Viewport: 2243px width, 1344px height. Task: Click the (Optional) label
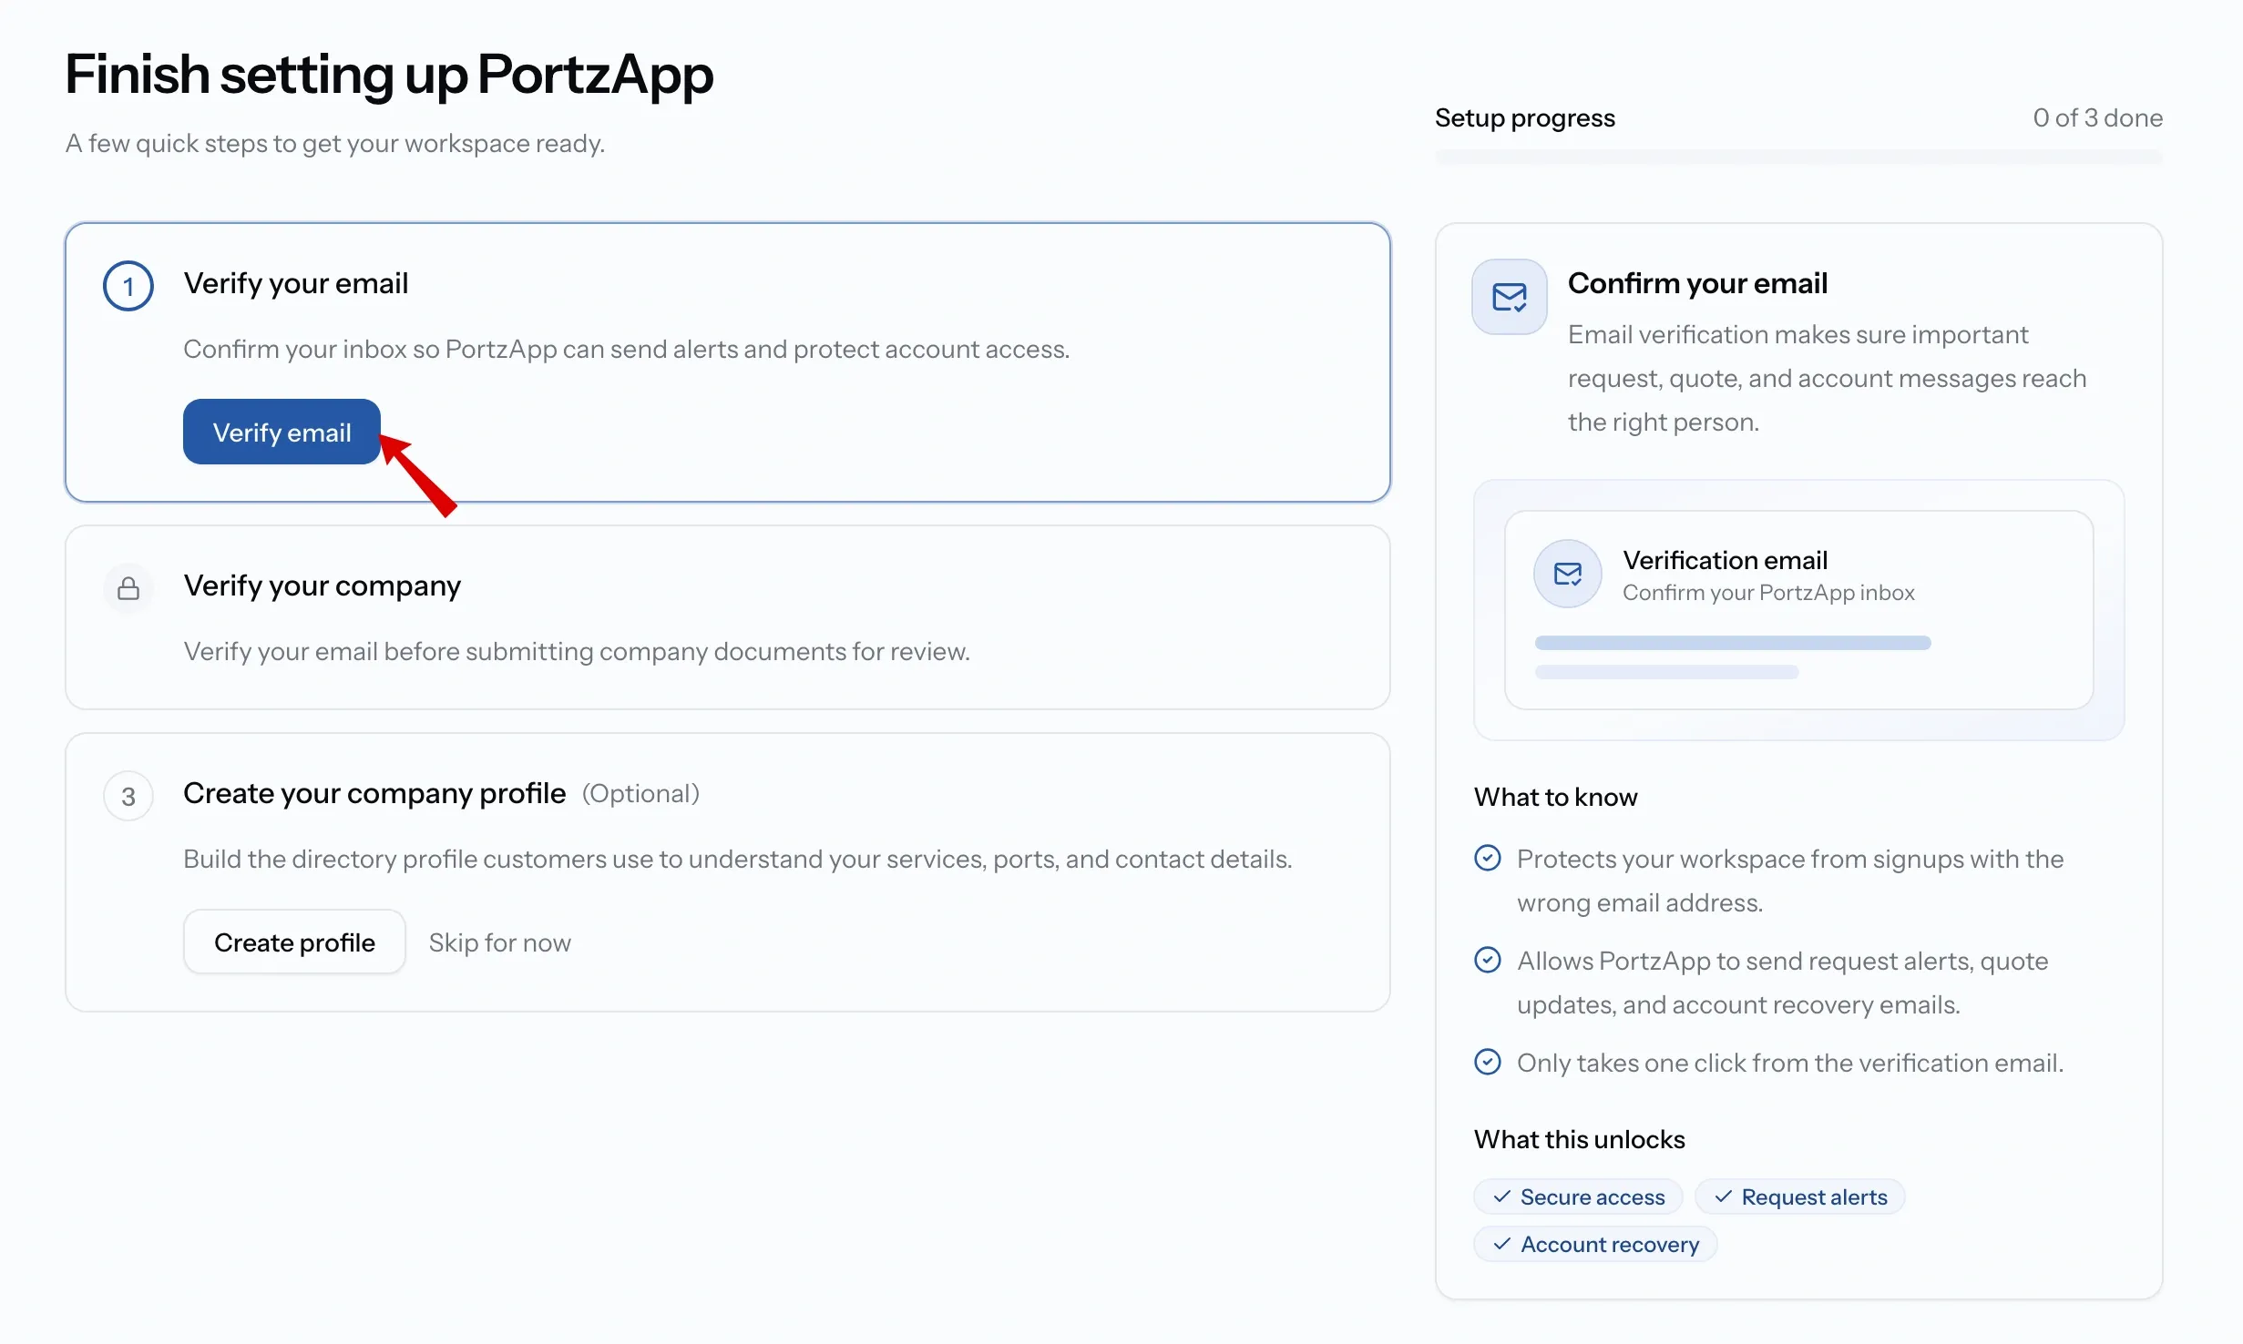640,793
